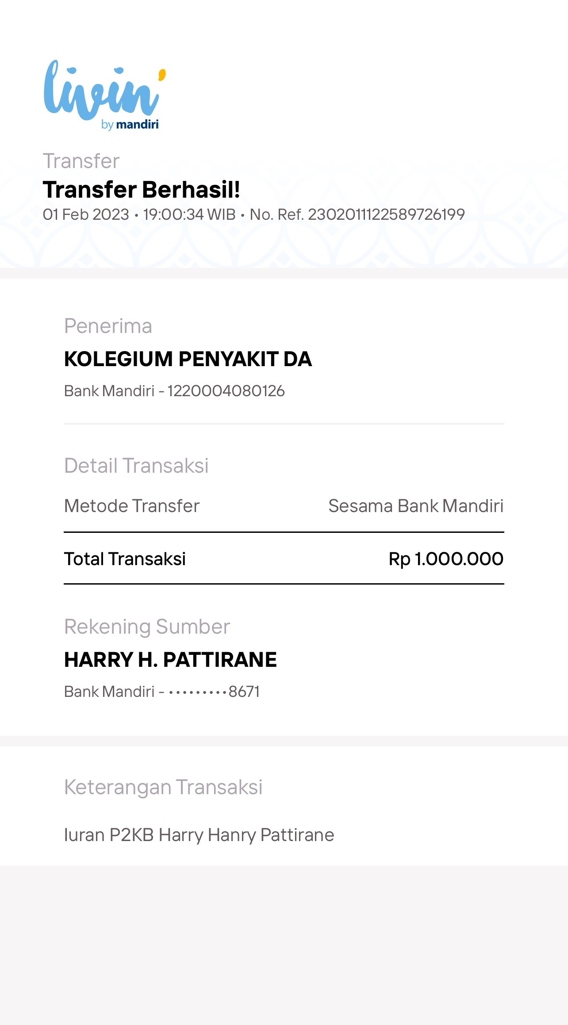568x1025 pixels.
Task: Select the Transfer Berhasil! heading
Action: point(141,190)
